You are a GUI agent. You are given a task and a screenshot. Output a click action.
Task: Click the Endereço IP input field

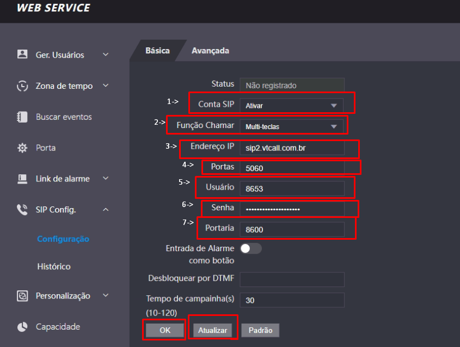coord(292,147)
